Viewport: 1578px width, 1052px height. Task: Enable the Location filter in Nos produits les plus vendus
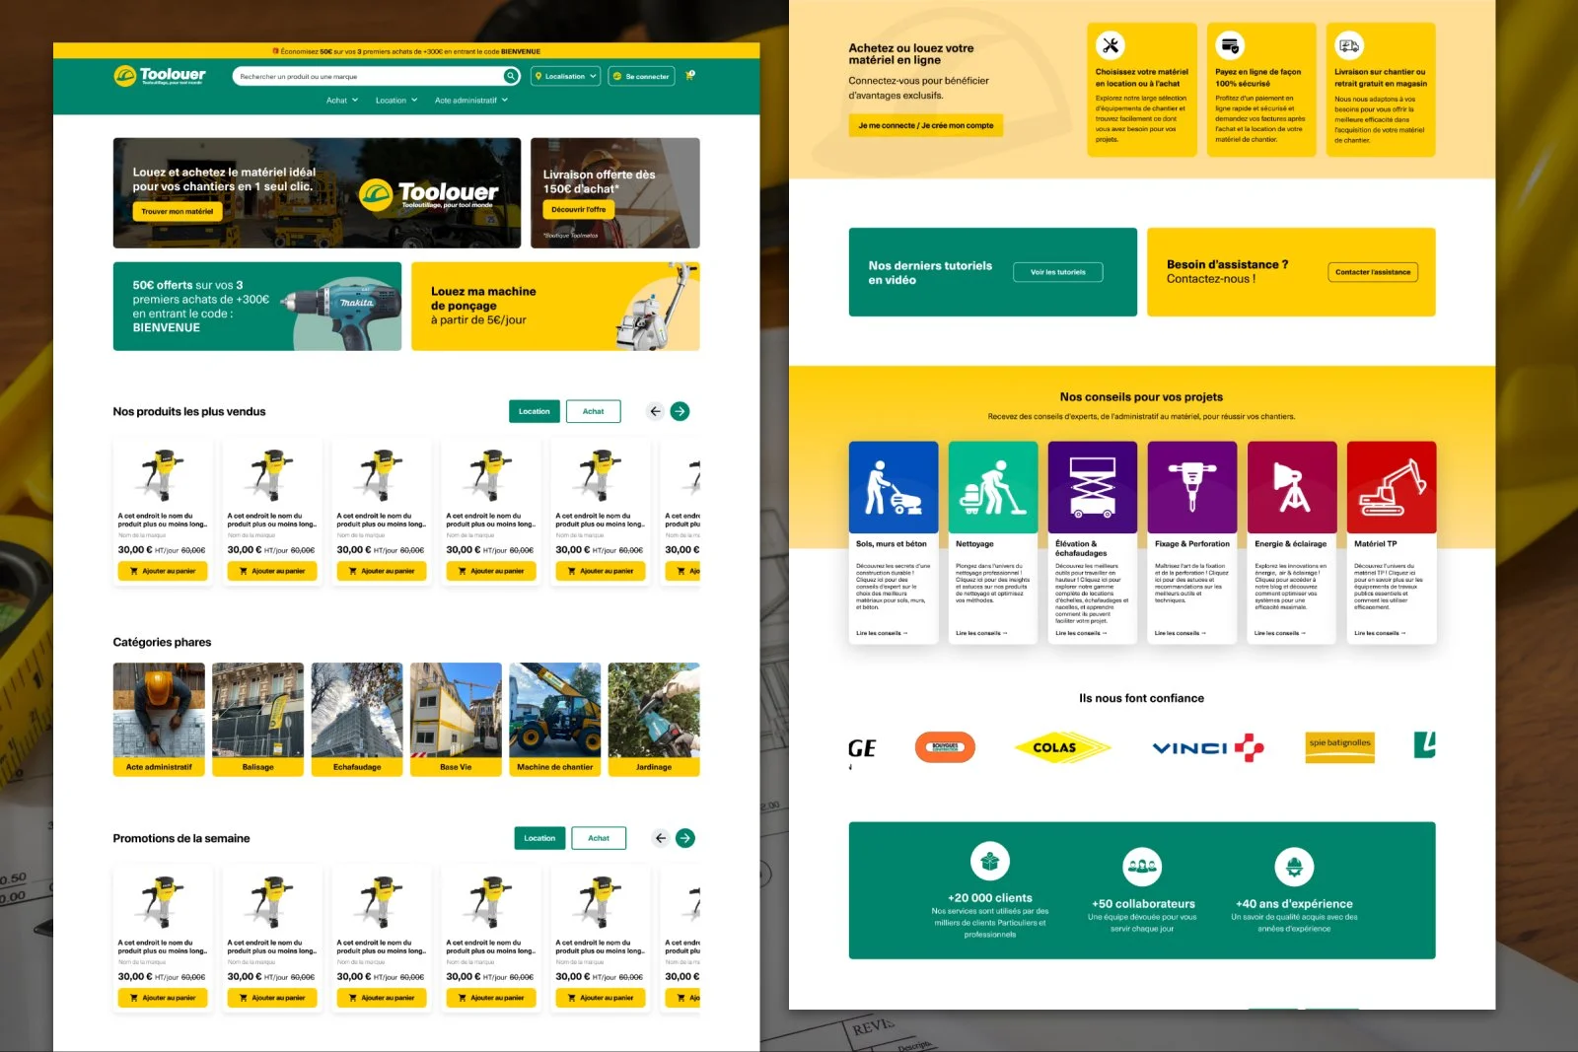click(x=534, y=411)
